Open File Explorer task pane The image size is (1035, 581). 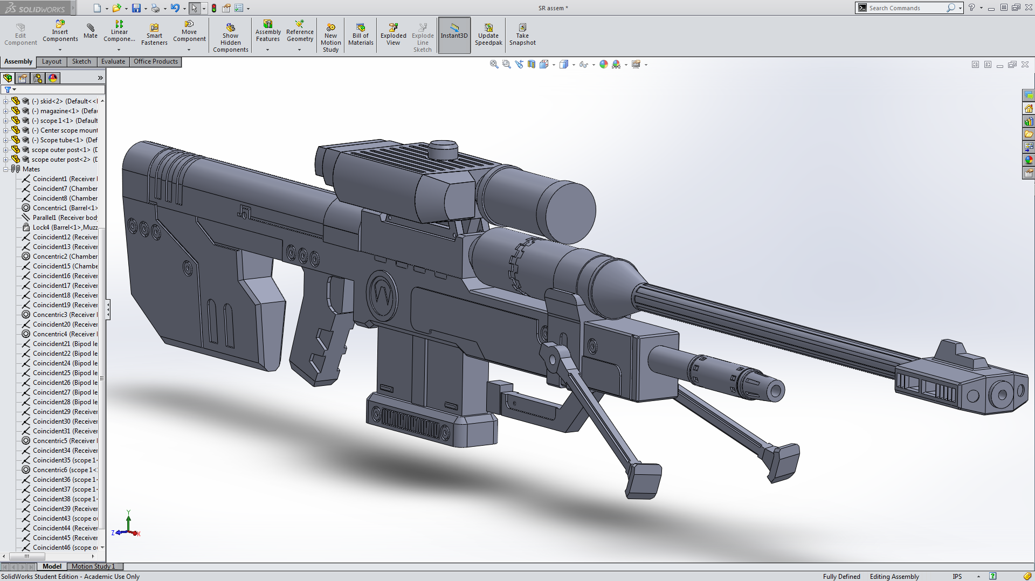(1029, 134)
